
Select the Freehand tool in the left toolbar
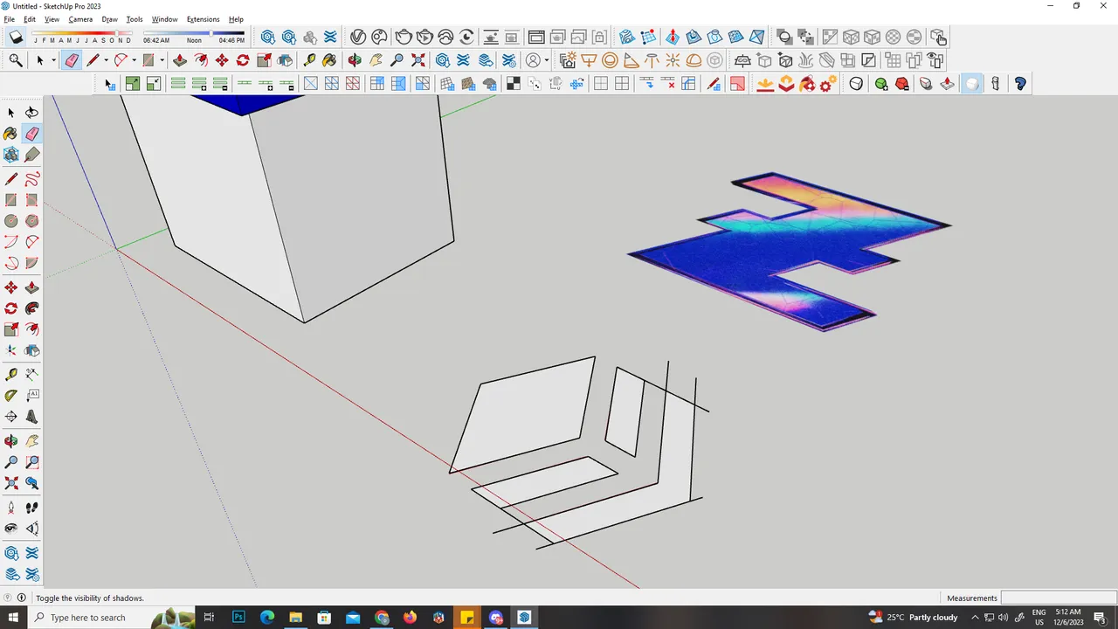tap(32, 179)
